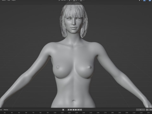The height and width of the screenshot is (114, 152).
Task: Click frame 150 on the timeline ruler
Action: (91, 113)
